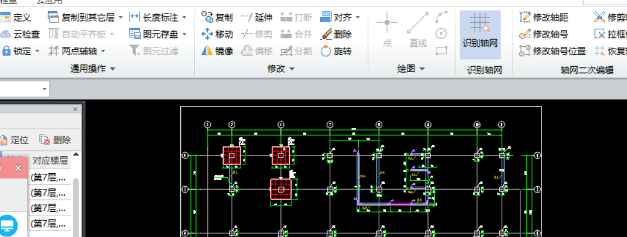Click the 分割 split tool
Viewport: 627px width, 237px height.
tap(296, 51)
